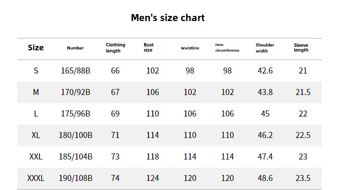Screen dimensions: 339x190
Task: Select the Clothing length column header
Action: 115,48
